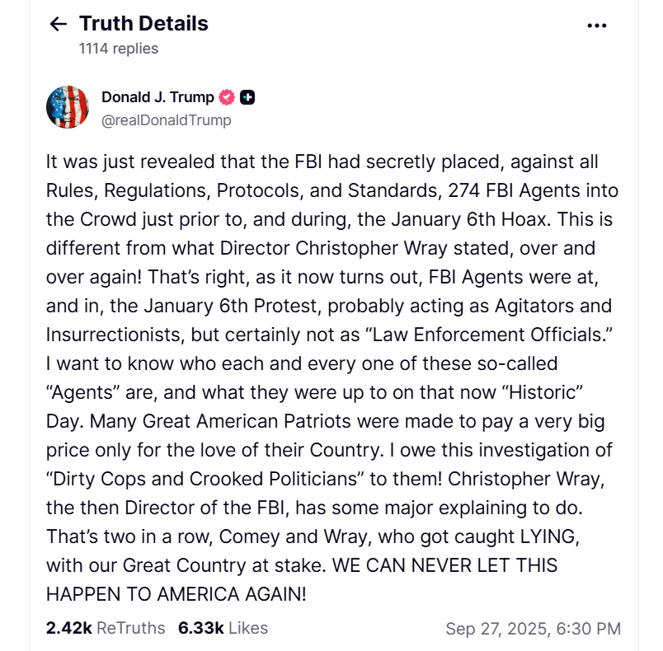Viewport: 663px width, 651px height.
Task: Click the word 'LYING' in the post
Action: click(x=548, y=537)
